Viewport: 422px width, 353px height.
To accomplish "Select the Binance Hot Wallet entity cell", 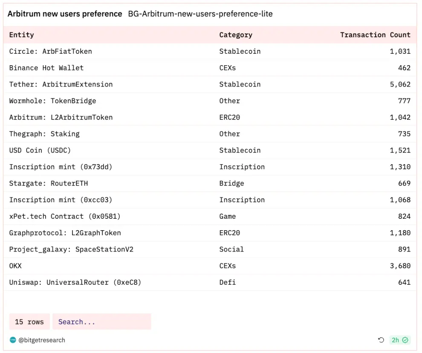I will pos(46,68).
